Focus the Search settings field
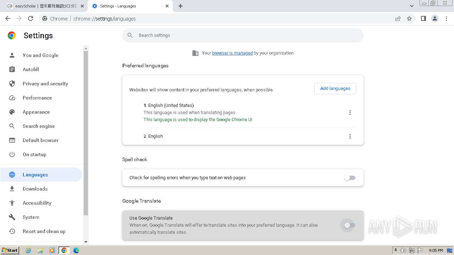Viewport: 454px width, 255px height. [x=243, y=35]
